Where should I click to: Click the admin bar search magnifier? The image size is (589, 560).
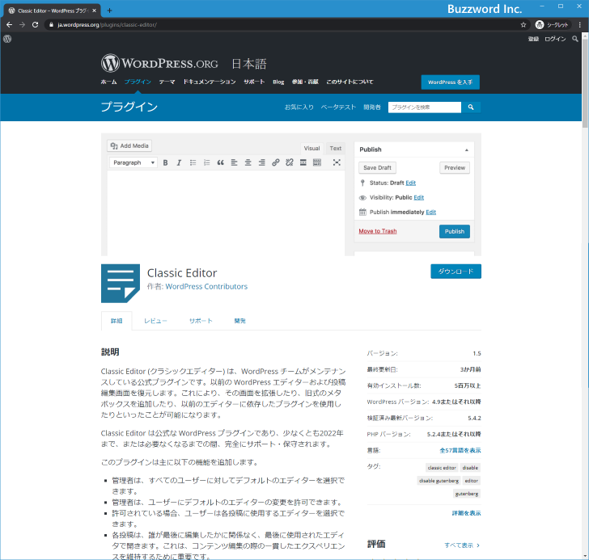pos(575,39)
